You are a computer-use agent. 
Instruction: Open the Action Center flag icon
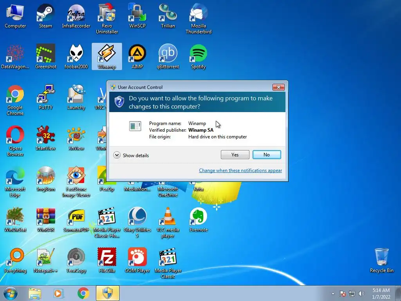pyautogui.click(x=342, y=294)
